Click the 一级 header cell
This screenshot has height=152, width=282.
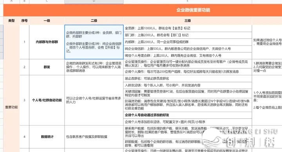47,21
